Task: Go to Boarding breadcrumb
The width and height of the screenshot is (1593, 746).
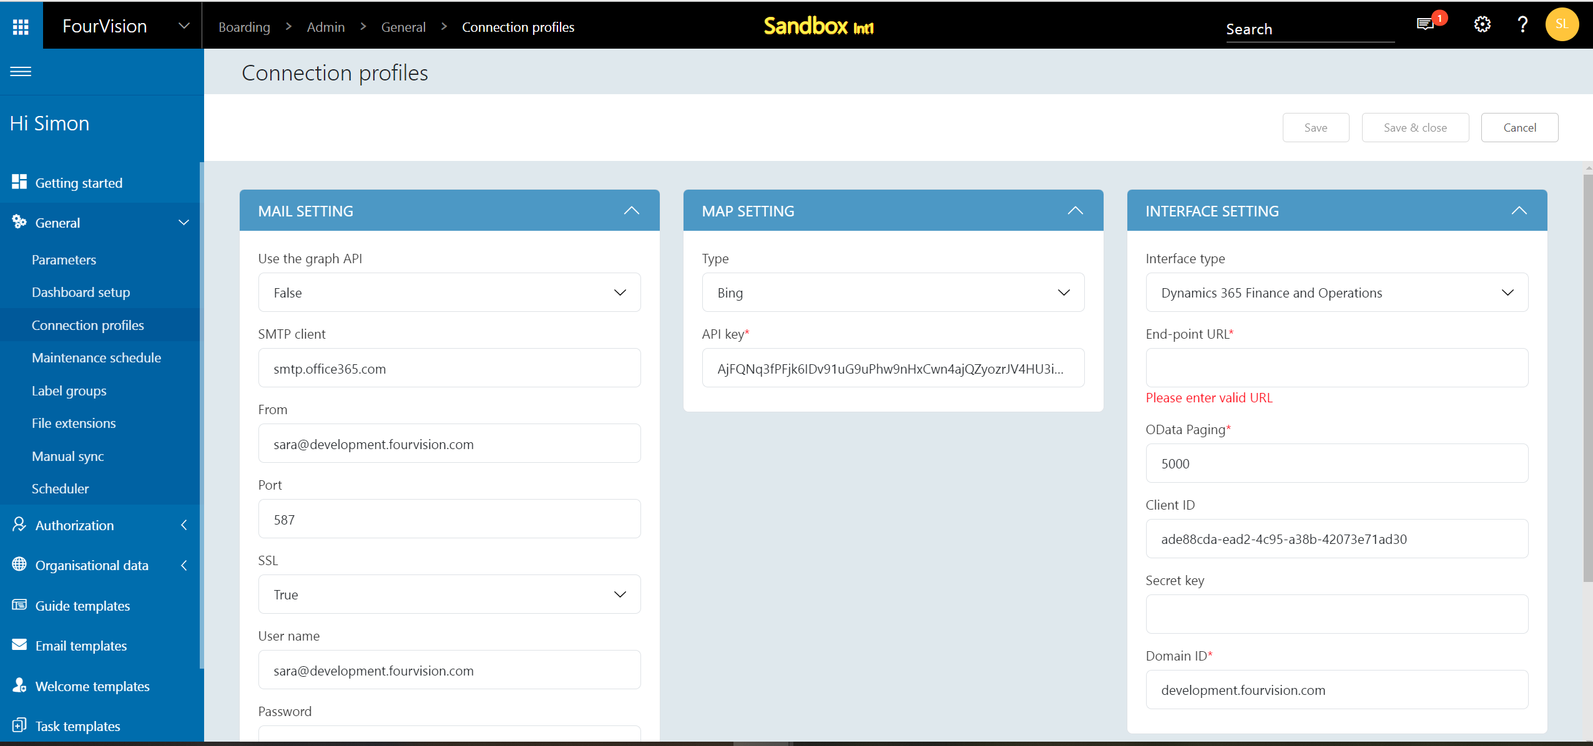Action: point(244,27)
